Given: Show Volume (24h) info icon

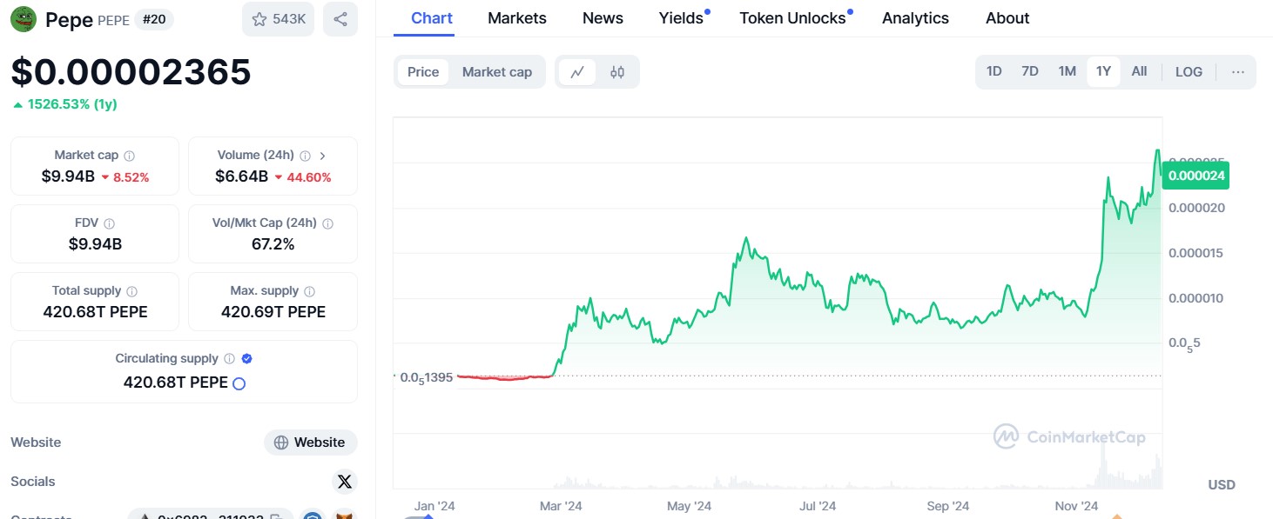Looking at the screenshot, I should point(305,156).
